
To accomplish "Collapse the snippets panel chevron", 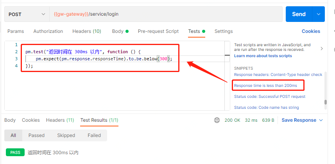I will [x=322, y=49].
